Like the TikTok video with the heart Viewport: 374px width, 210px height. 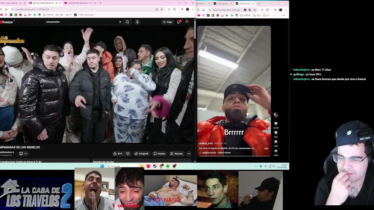[x=276, y=124]
